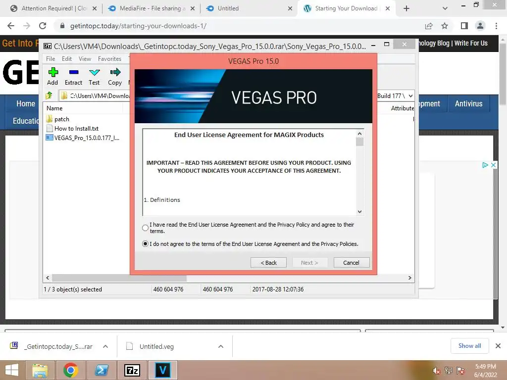
Task: Open Antivirus category on website
Action: (x=468, y=104)
